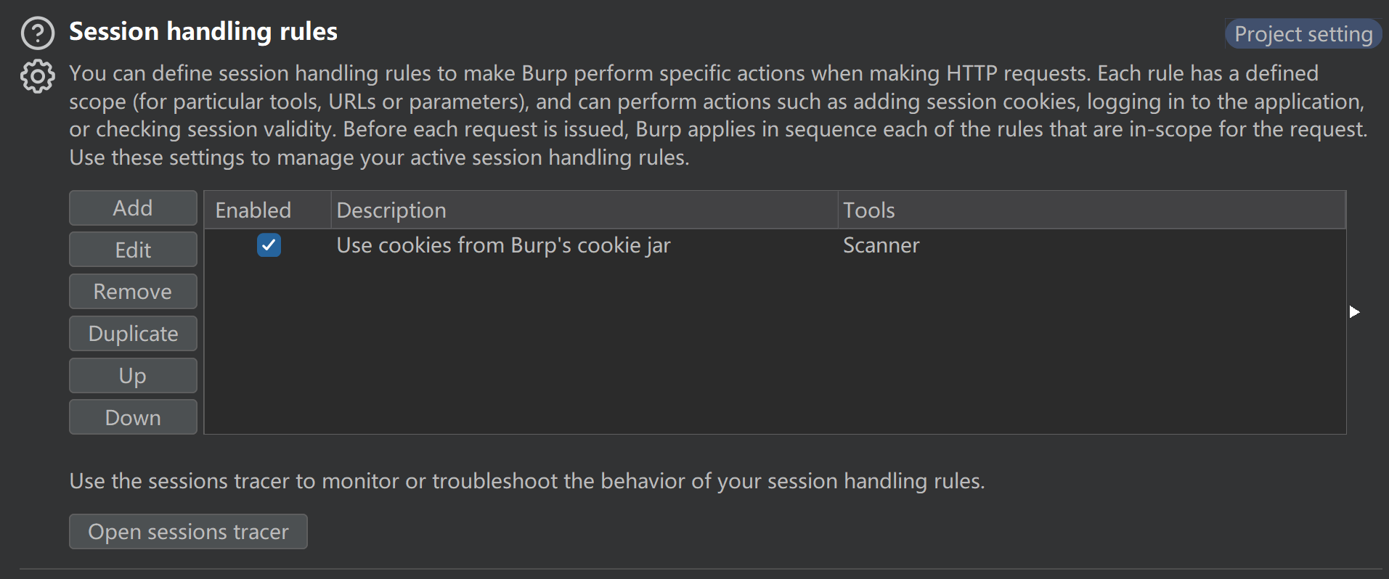Click the Scanner cell in Tools column

[x=881, y=245]
